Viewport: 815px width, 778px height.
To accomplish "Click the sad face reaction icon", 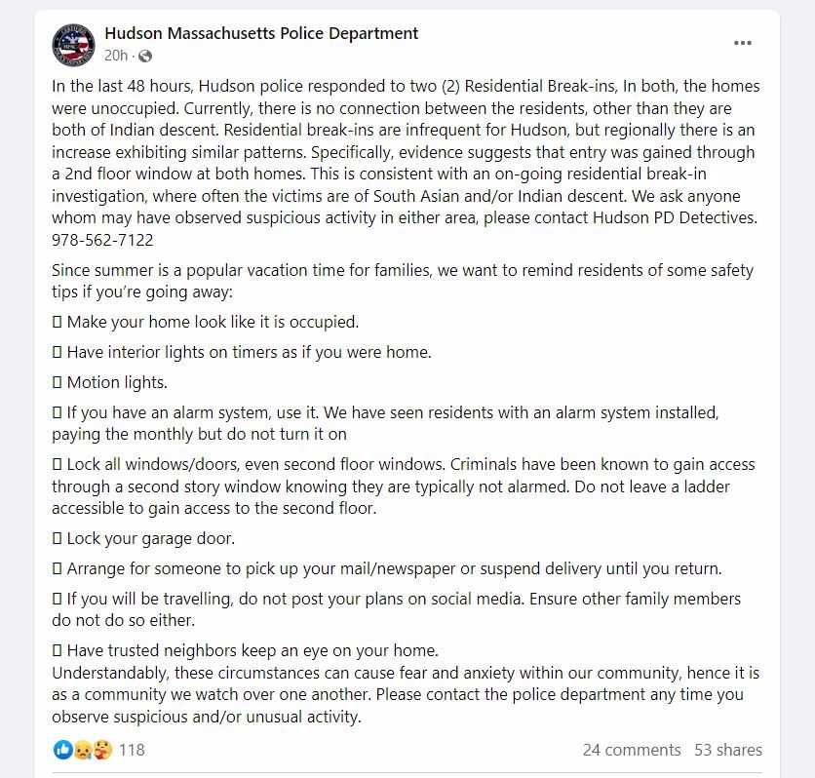I will click(82, 750).
